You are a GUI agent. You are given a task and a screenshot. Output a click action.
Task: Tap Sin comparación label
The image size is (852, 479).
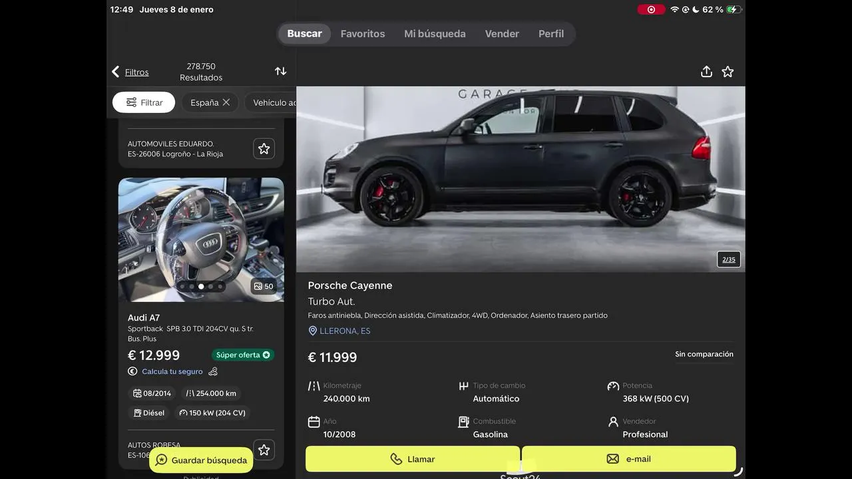pyautogui.click(x=704, y=354)
